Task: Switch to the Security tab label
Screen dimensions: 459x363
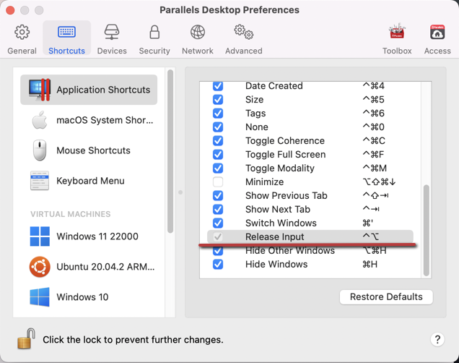Action: click(x=154, y=51)
